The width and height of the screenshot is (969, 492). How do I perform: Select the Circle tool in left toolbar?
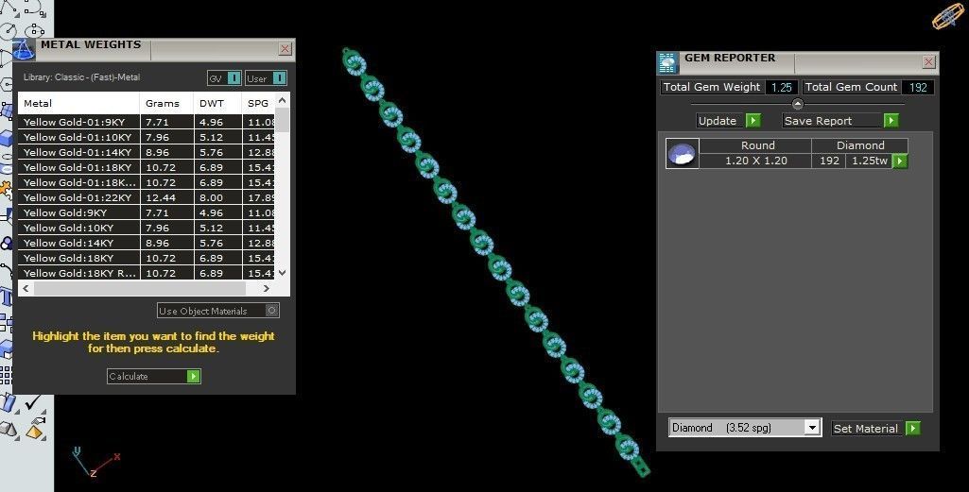tap(9, 30)
